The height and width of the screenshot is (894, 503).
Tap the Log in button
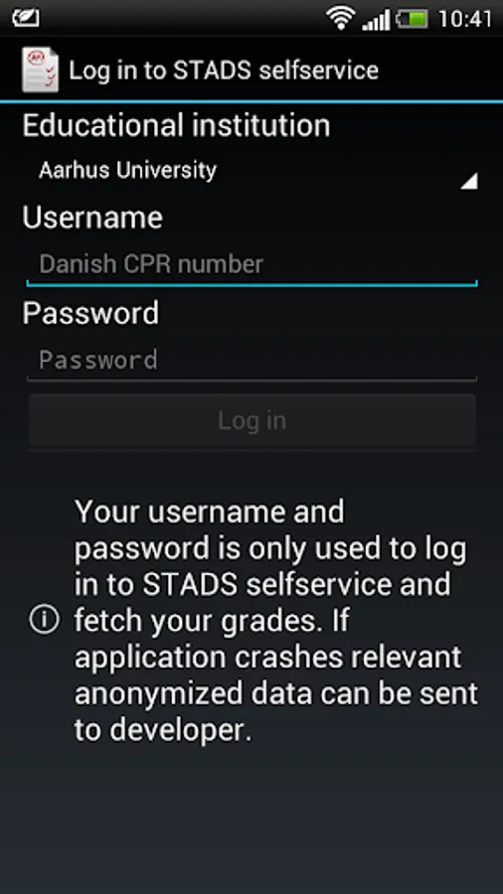[x=251, y=421]
